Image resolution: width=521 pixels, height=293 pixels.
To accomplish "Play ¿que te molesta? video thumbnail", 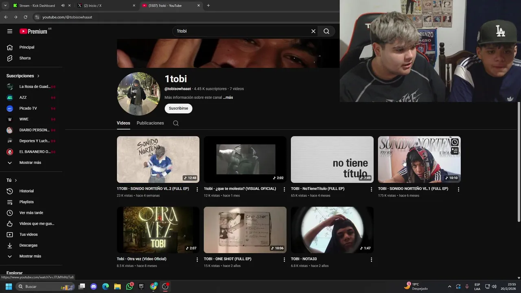I will tap(245, 160).
